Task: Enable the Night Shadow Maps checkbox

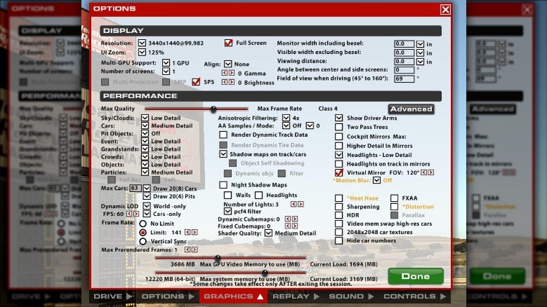Action: coord(224,185)
